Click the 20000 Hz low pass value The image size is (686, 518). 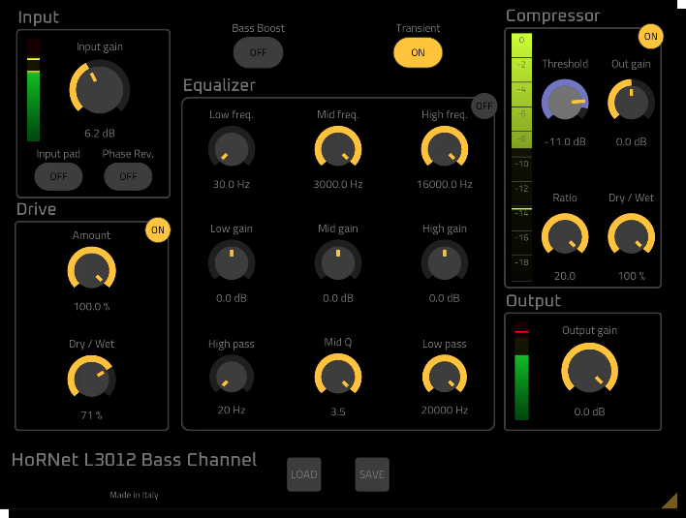point(445,410)
